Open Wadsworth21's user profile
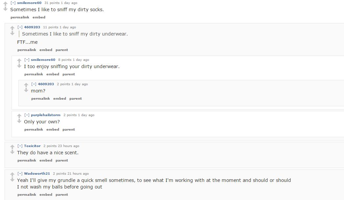344x200 pixels. 37,173
